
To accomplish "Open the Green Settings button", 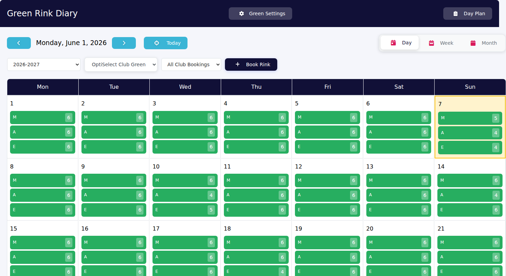I will pyautogui.click(x=260, y=14).
